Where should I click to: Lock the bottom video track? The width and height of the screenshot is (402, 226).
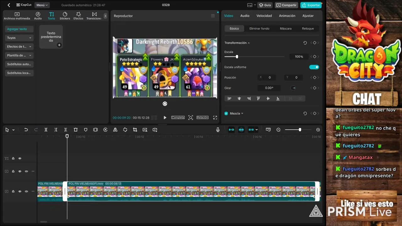tap(13, 191)
